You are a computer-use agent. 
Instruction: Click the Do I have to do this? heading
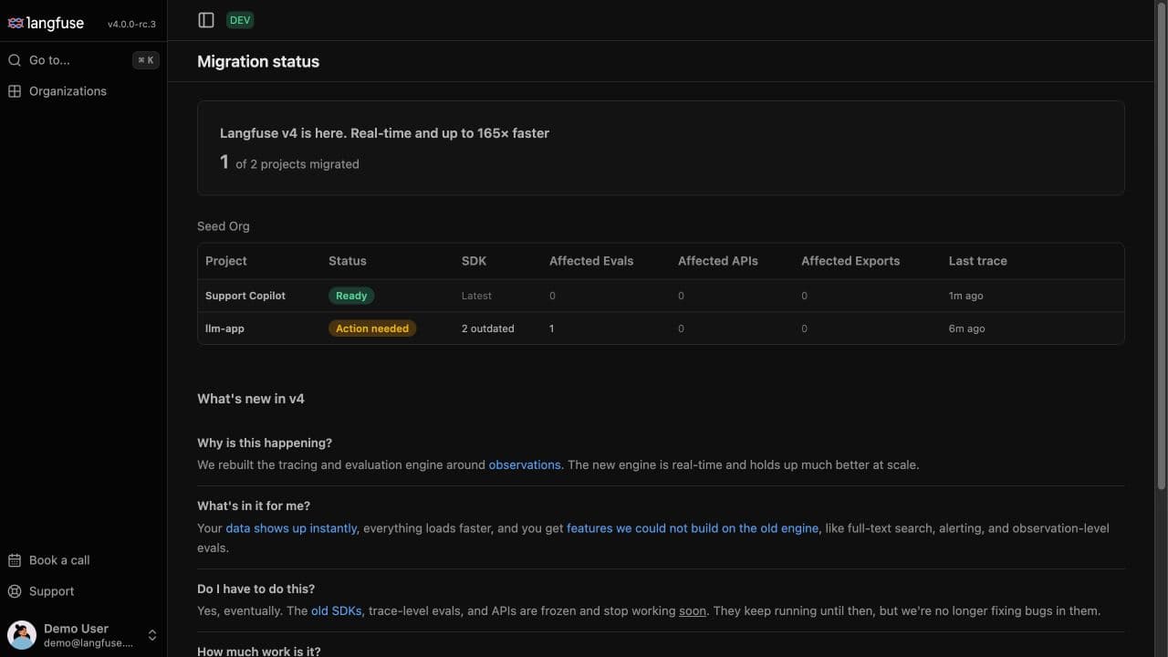(256, 589)
